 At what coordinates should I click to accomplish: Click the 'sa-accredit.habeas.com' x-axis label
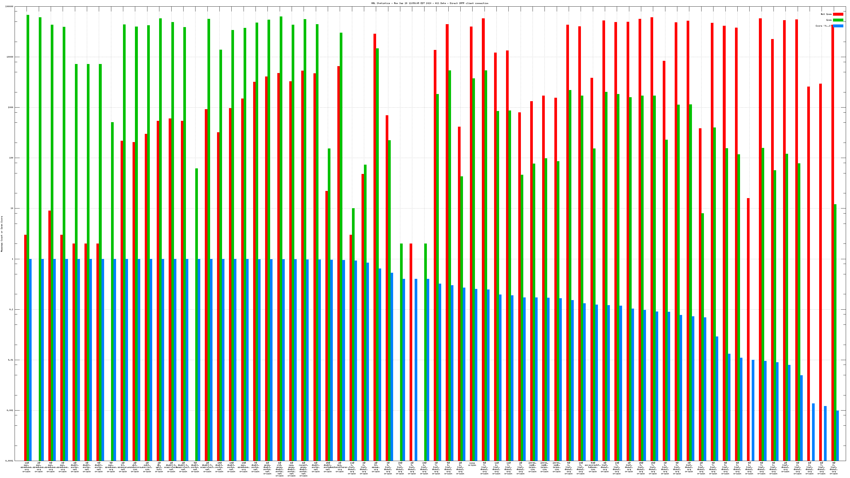point(593,467)
